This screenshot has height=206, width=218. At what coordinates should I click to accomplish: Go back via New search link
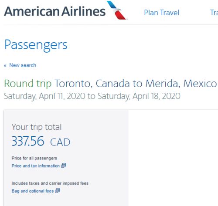click(23, 65)
